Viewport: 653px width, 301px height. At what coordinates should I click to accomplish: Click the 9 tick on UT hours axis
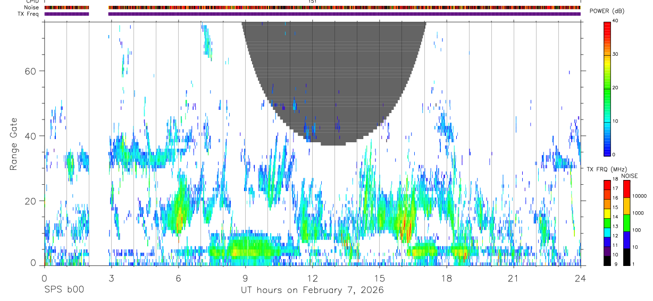pos(245,278)
